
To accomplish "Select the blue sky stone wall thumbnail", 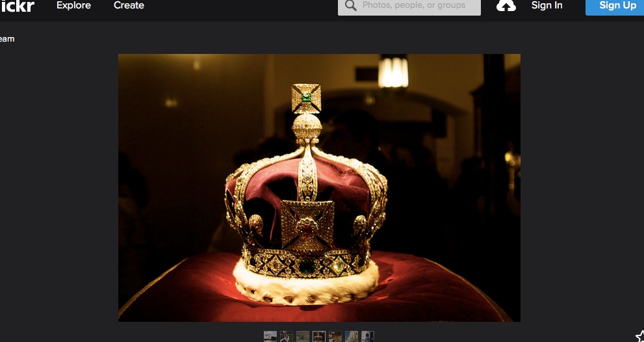I will coord(352,337).
